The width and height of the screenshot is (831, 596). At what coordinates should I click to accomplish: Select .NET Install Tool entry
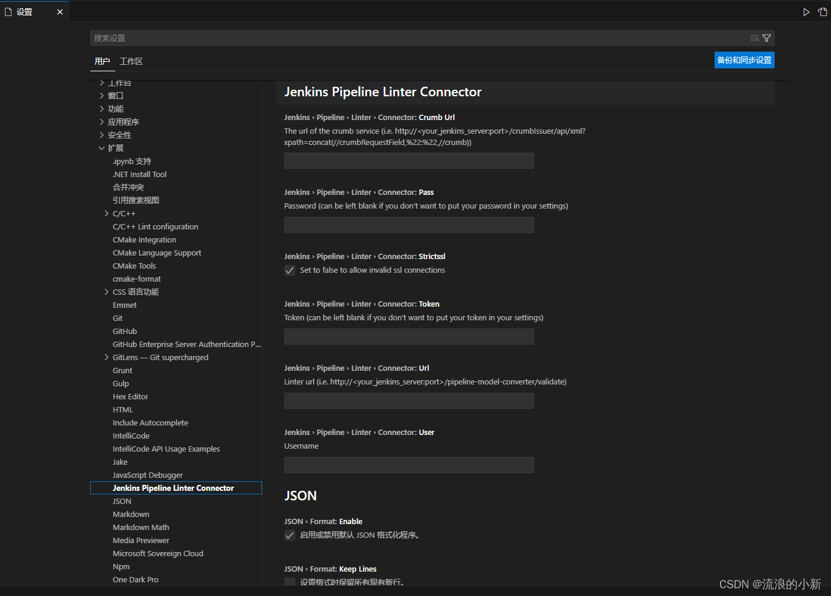(x=140, y=174)
